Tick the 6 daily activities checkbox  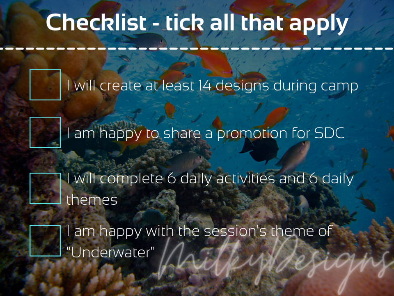coord(45,188)
